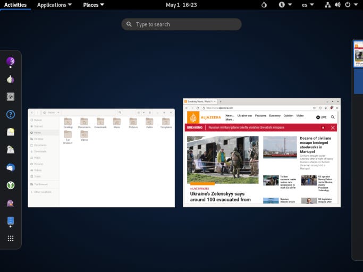Click the Files window hamburger menu icon
Image resolution: width=363 pixels, height=272 pixels.
coord(150,113)
